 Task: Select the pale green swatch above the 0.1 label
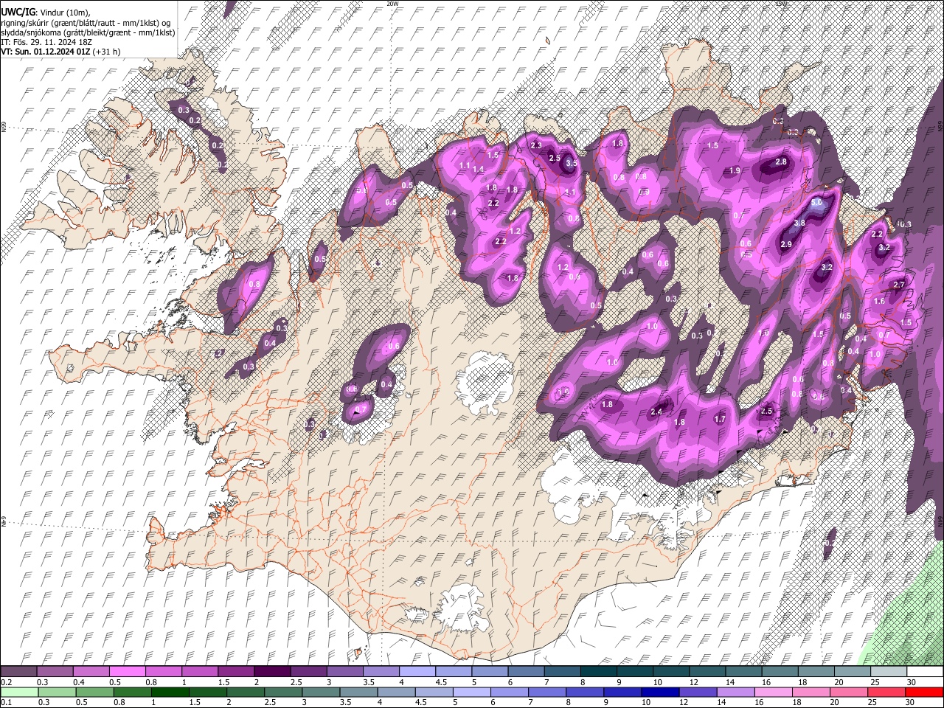click(x=19, y=692)
